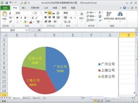
Task: Click the Save icon in quick access toolbar
Action: [x=6, y=3]
